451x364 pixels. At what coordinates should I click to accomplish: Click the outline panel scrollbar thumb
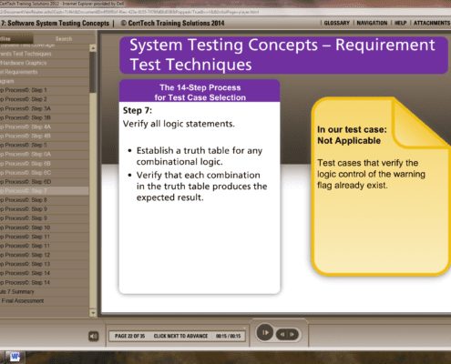93,73
